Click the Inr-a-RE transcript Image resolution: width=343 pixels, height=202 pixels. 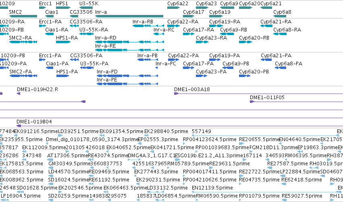[129, 50]
